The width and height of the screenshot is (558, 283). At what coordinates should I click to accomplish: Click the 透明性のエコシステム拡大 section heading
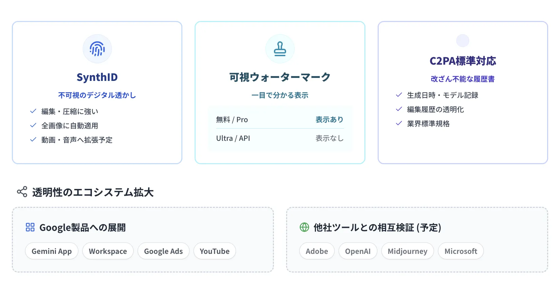(93, 192)
